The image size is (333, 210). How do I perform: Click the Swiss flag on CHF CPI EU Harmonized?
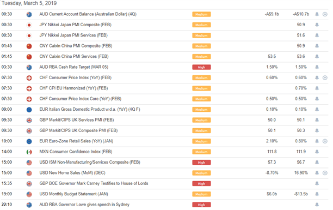[29, 88]
